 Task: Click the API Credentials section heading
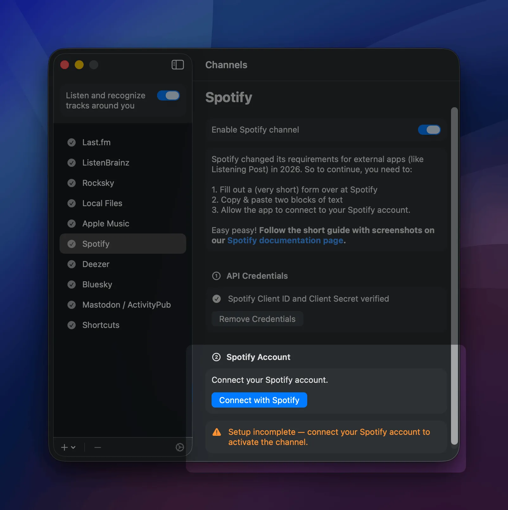(x=257, y=276)
